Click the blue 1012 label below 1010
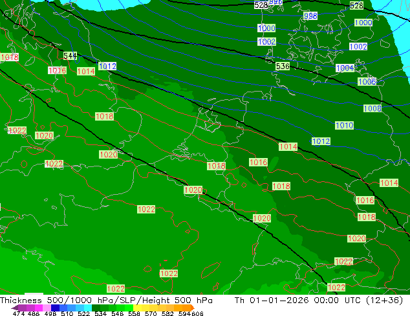Screen dimensions: 410x316 (x=321, y=141)
